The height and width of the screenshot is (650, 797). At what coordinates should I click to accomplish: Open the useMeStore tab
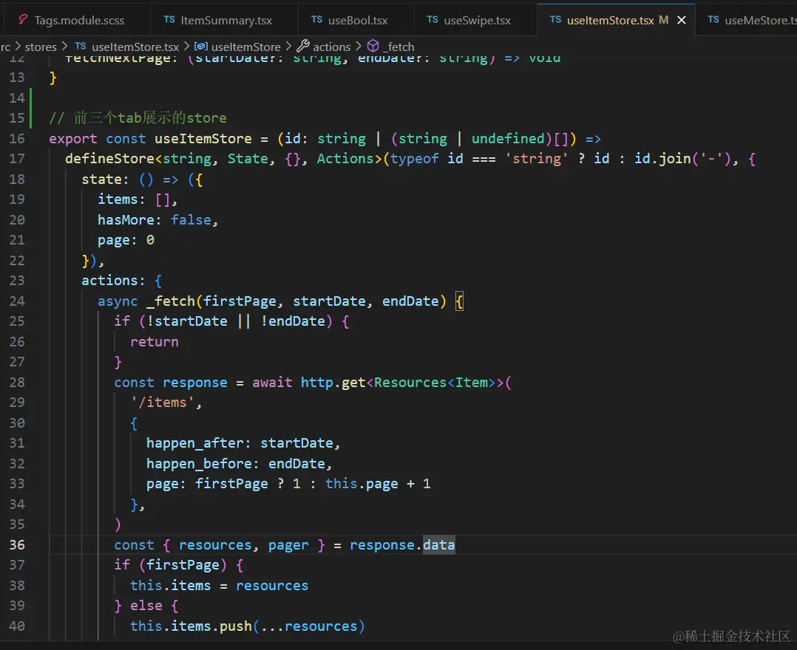(753, 21)
